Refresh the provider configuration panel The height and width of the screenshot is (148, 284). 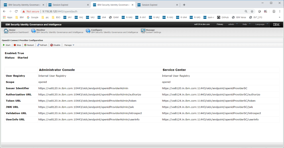42,45
